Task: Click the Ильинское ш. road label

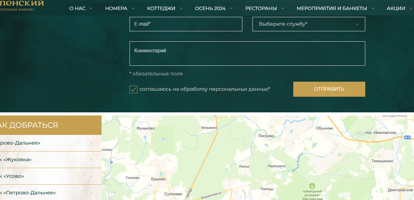Action: click(x=211, y=195)
